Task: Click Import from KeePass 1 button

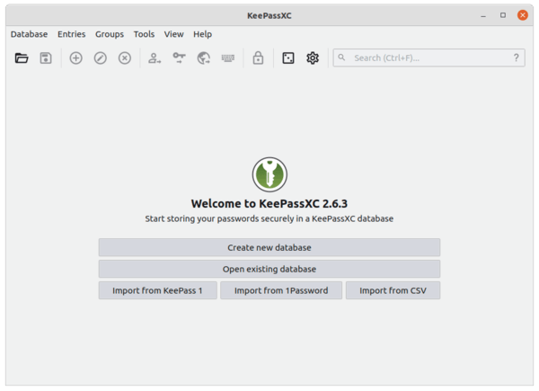Action: (x=158, y=290)
